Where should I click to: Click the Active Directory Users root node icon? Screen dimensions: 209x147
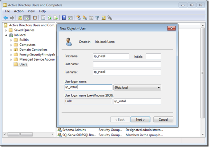click(x=6, y=25)
